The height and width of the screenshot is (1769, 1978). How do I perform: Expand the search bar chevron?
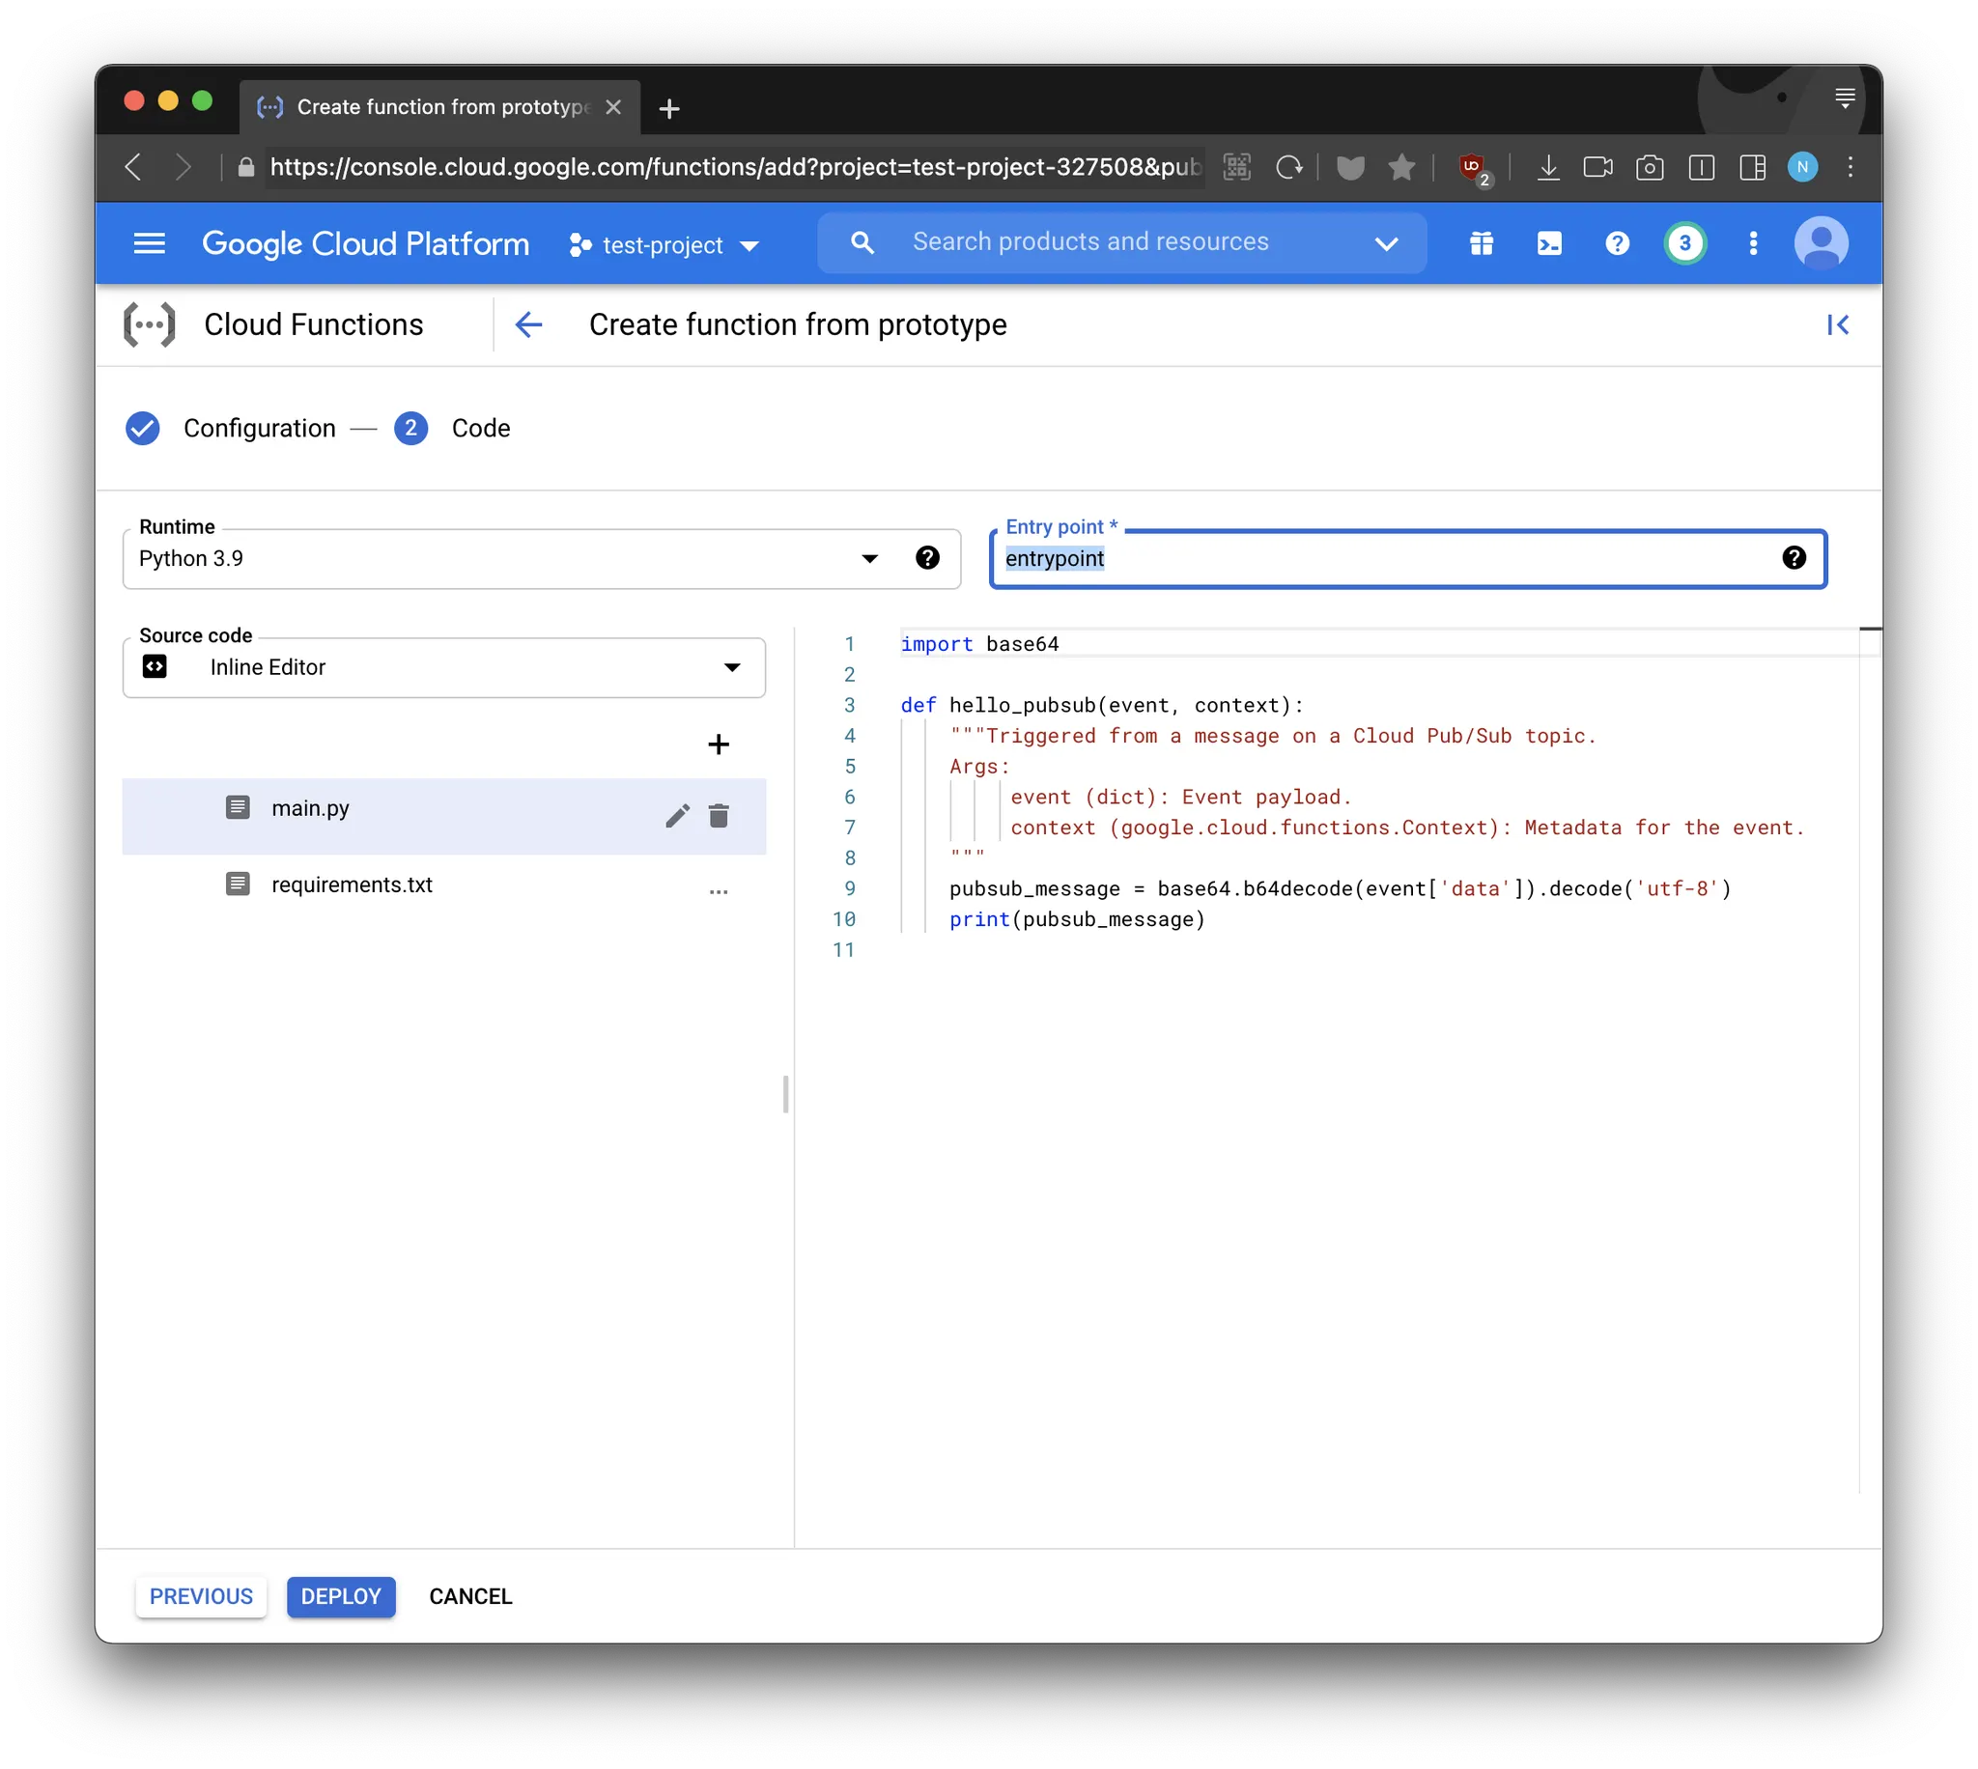coord(1386,243)
